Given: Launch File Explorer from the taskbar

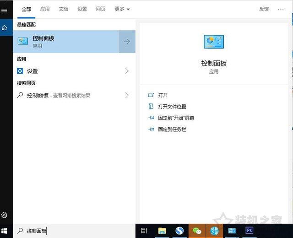Looking at the screenshot, I should (162, 231).
